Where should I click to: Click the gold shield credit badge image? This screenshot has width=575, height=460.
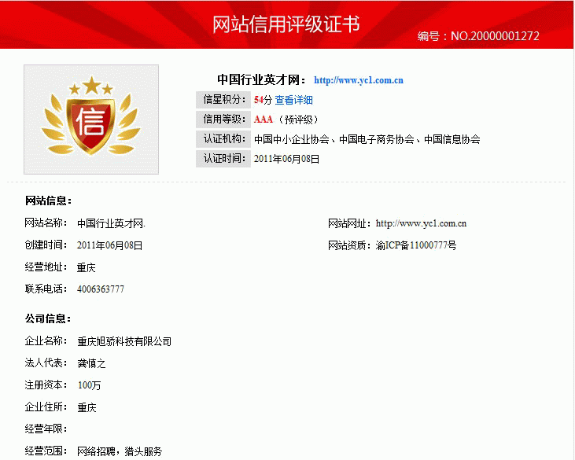click(91, 119)
